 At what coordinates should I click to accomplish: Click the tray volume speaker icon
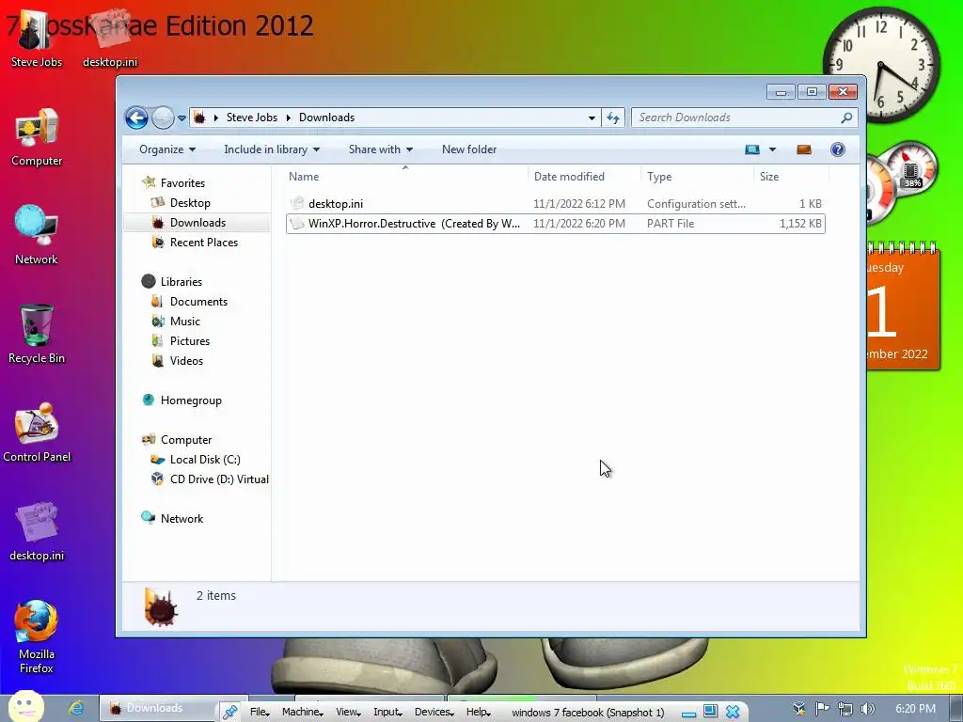pyautogui.click(x=867, y=709)
